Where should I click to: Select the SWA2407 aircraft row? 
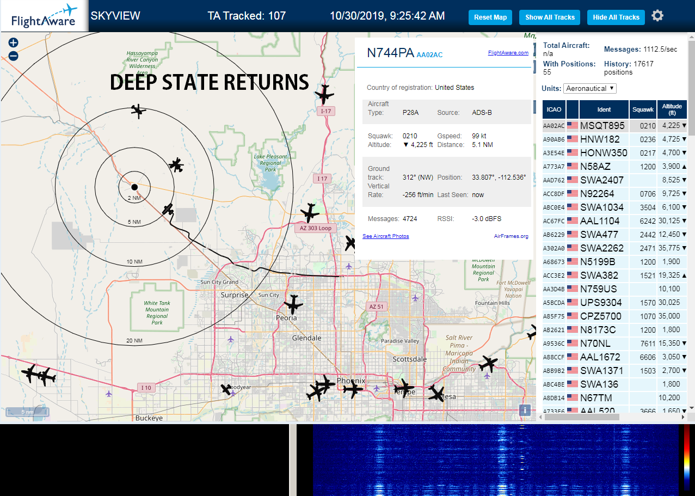pos(614,180)
